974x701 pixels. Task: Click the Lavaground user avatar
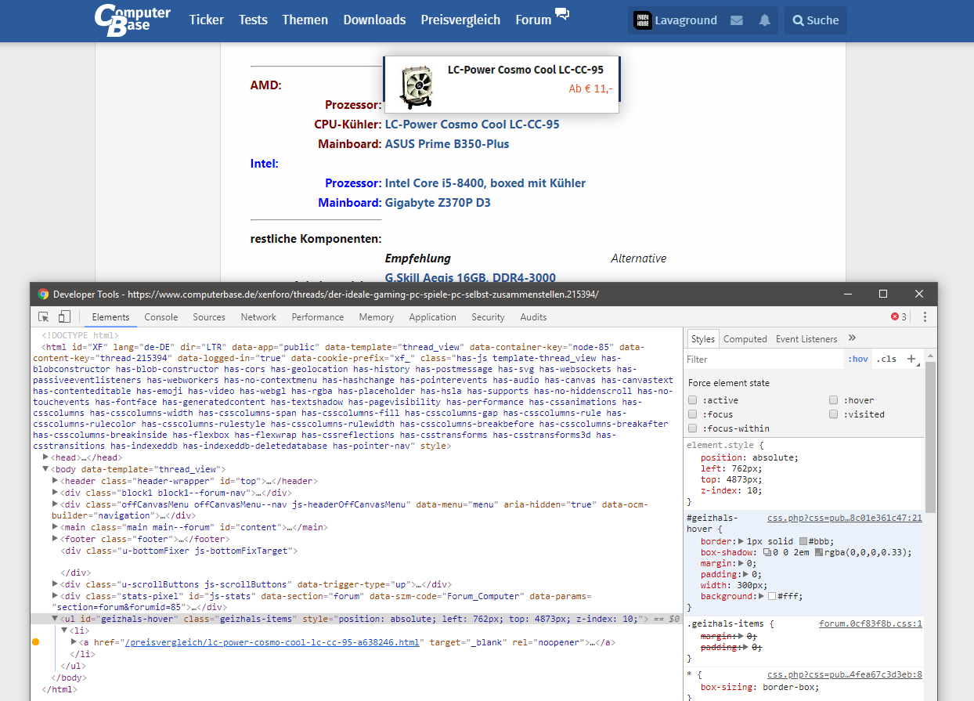pos(641,20)
